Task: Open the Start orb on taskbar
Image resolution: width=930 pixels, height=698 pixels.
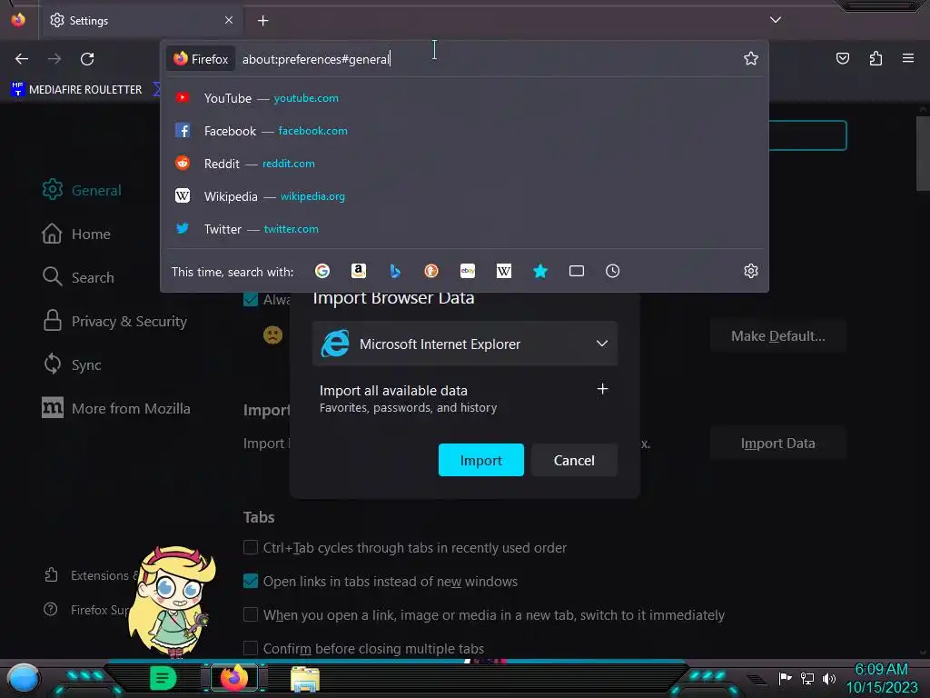Action: (x=24, y=679)
